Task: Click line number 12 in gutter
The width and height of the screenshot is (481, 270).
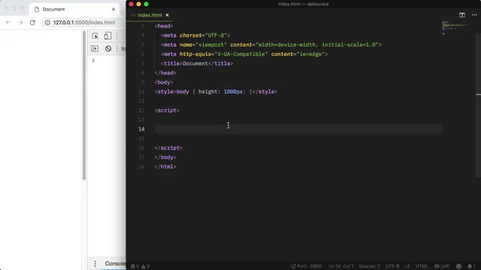Action: click(x=141, y=110)
